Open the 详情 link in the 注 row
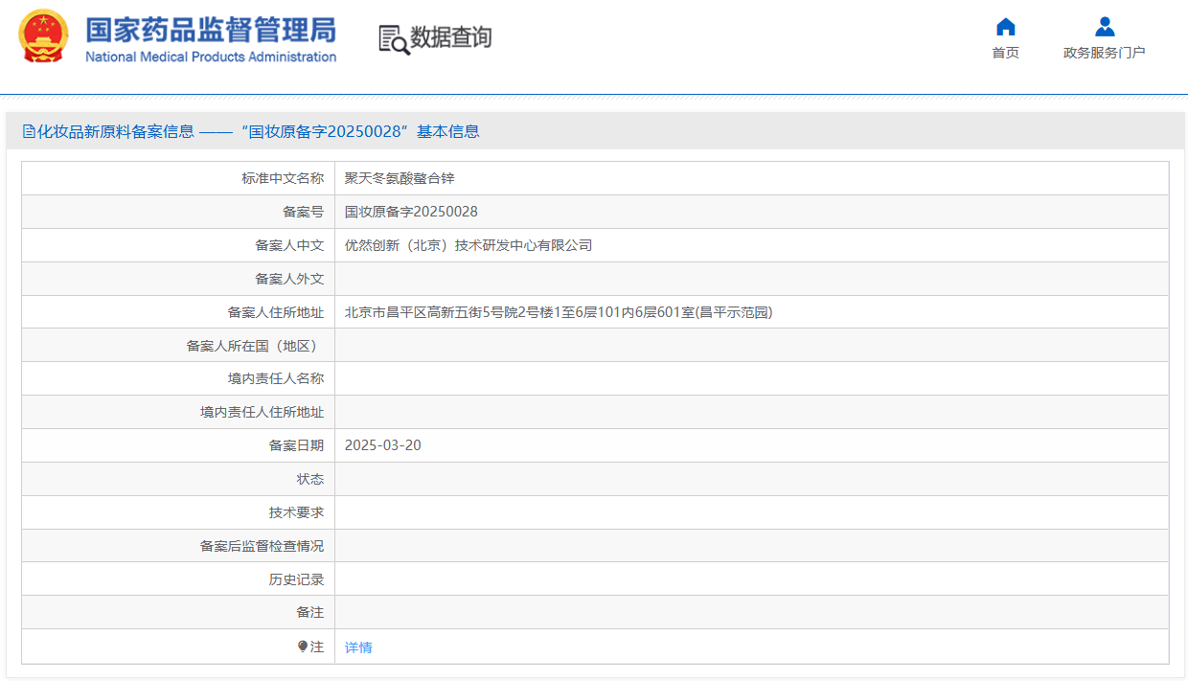Viewport: 1188px width, 681px height. [358, 647]
